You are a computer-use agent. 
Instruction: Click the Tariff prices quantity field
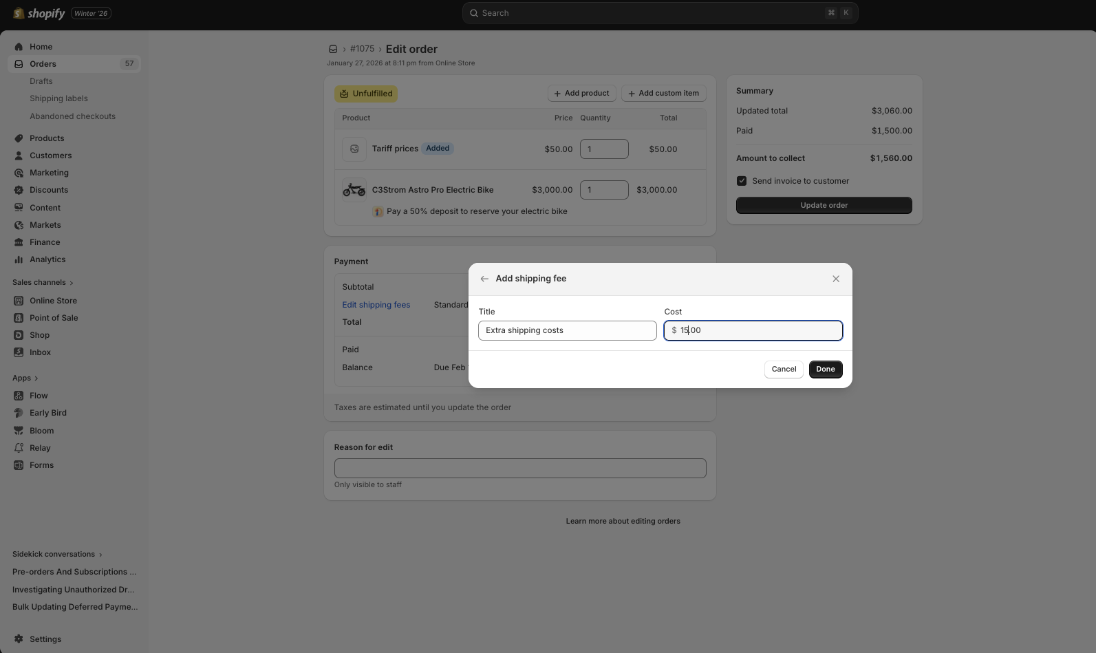tap(604, 149)
